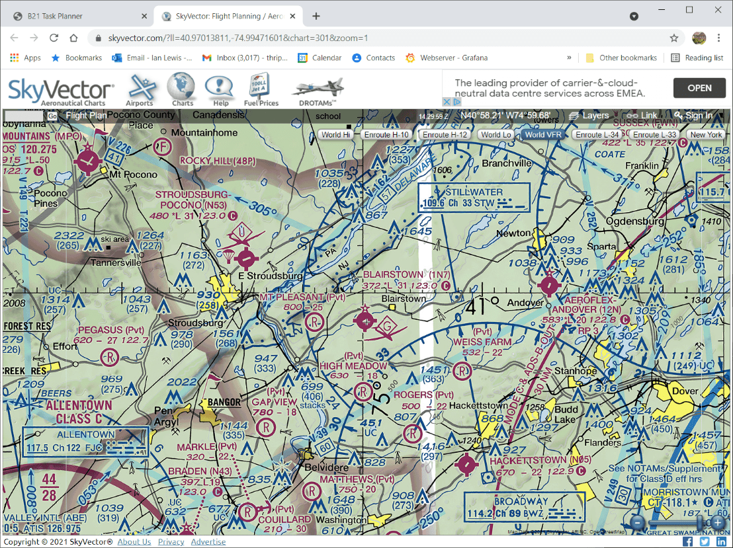The width and height of the screenshot is (733, 548).
Task: Zoom in with the plus button
Action: click(x=718, y=522)
